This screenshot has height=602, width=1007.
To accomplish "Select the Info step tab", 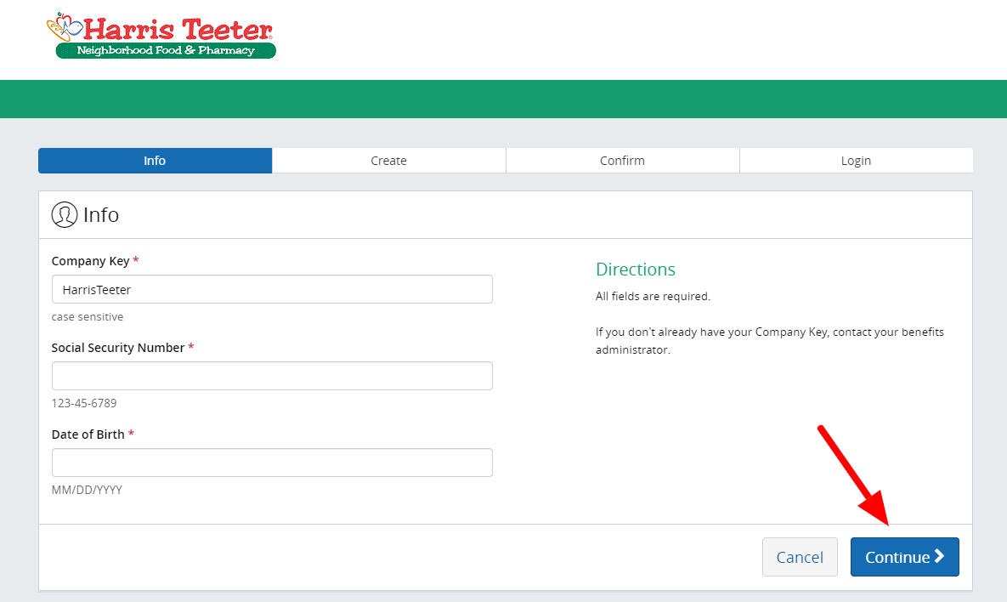I will (155, 161).
